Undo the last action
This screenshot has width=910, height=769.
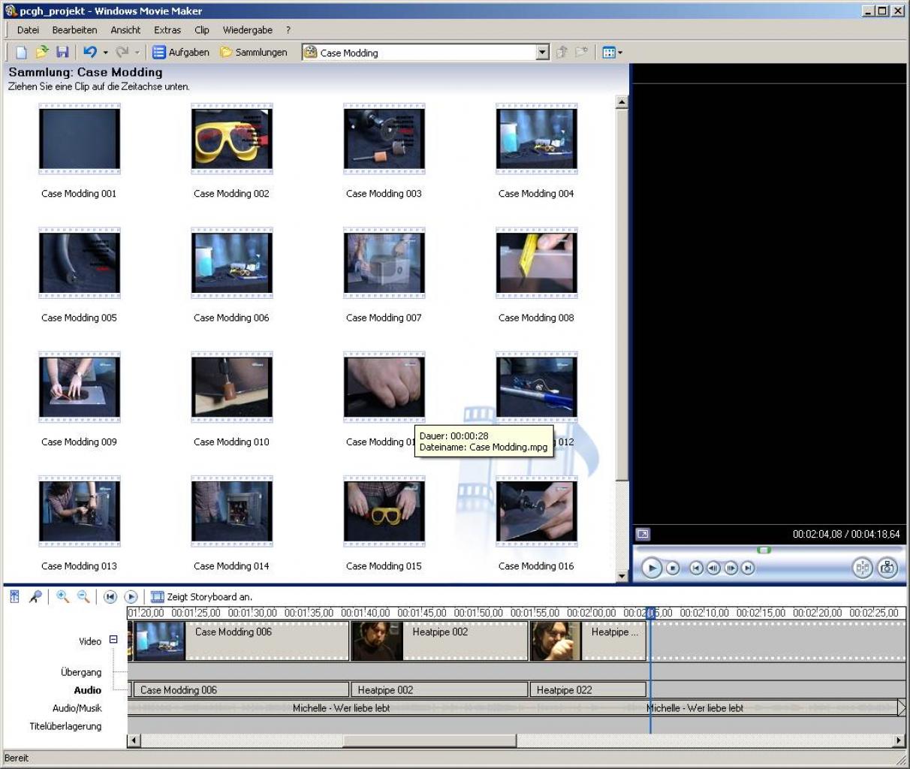pyautogui.click(x=90, y=52)
